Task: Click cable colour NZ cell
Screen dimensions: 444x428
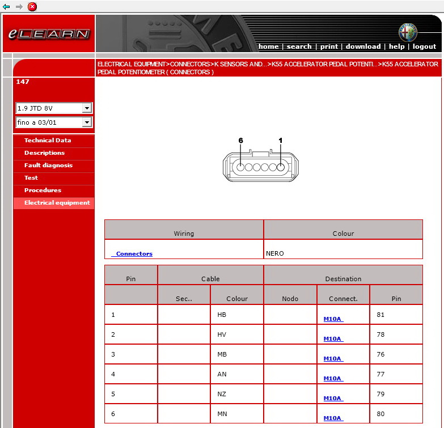Action: pyautogui.click(x=237, y=394)
